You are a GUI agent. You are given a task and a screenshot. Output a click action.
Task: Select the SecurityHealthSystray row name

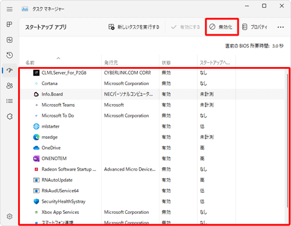(63, 202)
